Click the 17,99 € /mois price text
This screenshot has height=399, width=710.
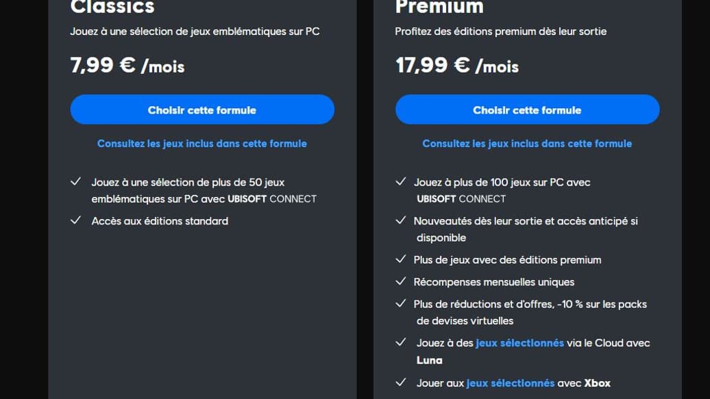(457, 65)
